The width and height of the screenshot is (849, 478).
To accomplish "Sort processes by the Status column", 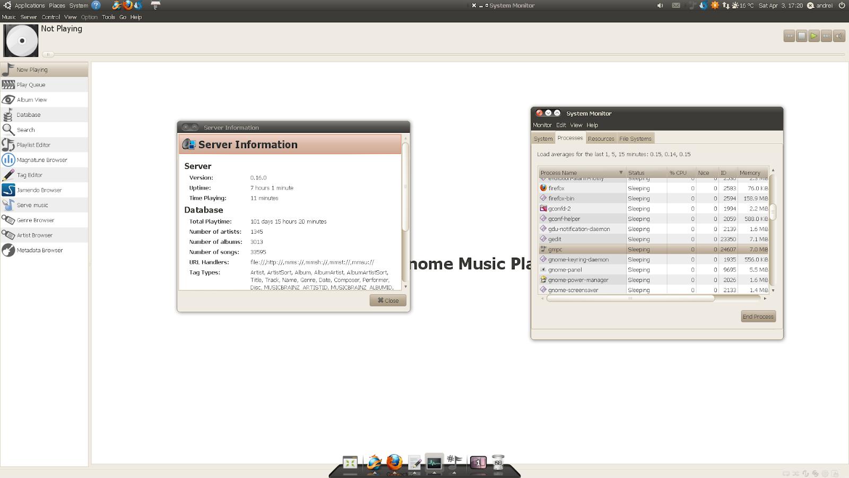I will tap(646, 173).
